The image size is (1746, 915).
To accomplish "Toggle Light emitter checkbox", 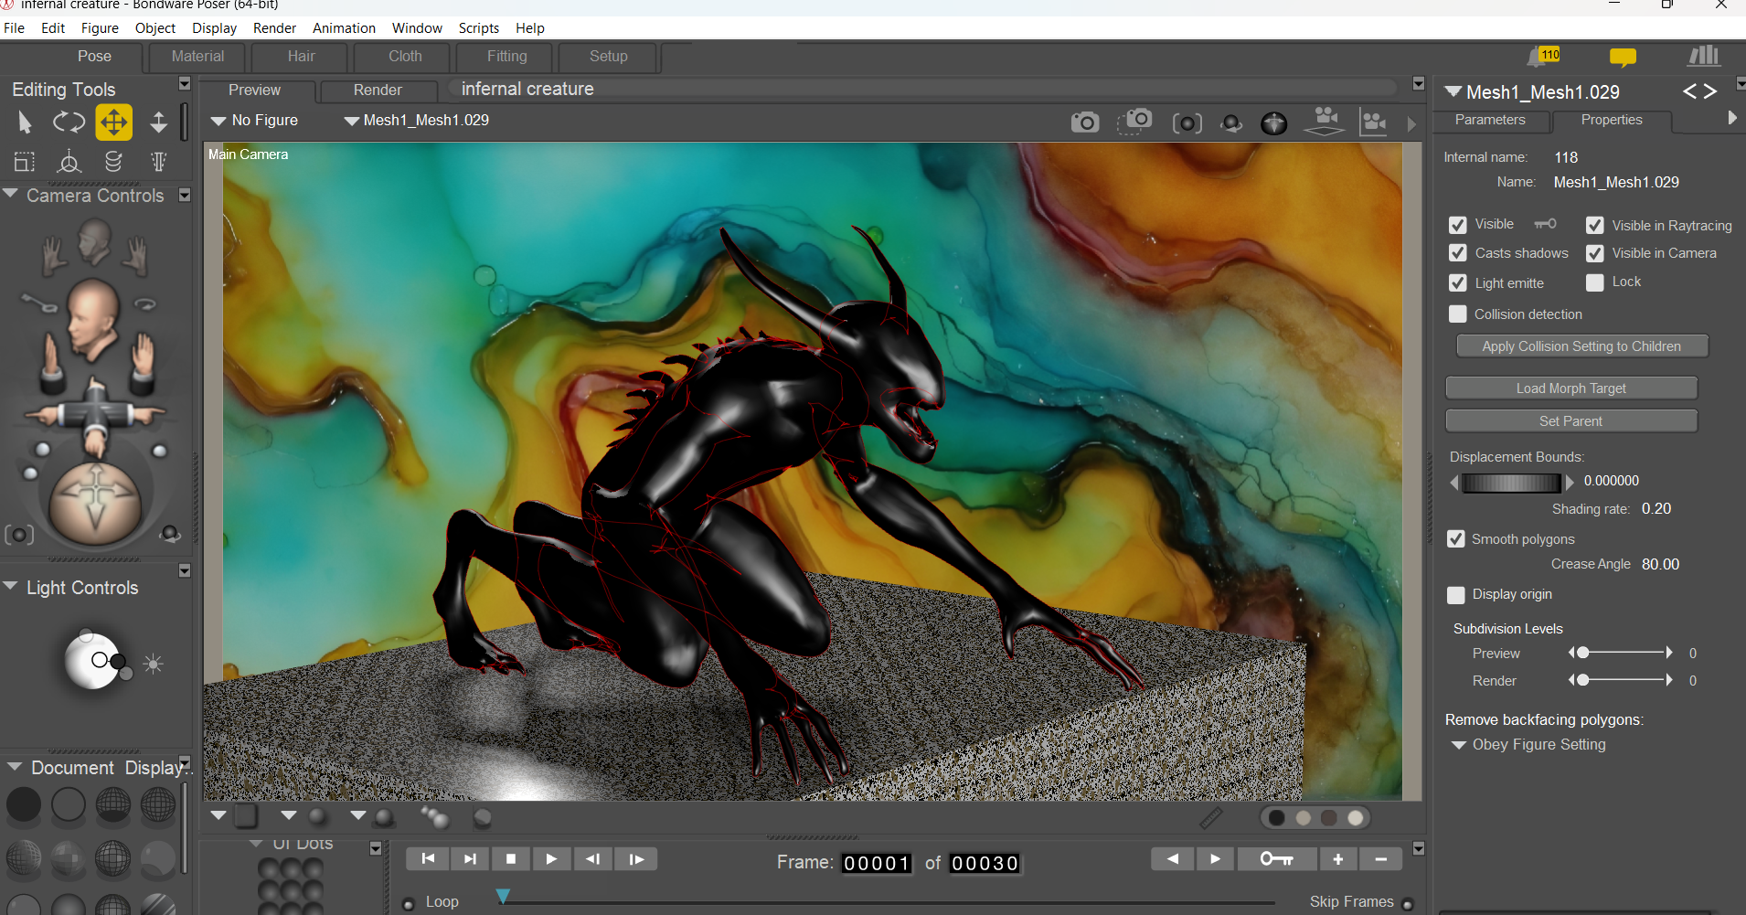I will [x=1458, y=283].
